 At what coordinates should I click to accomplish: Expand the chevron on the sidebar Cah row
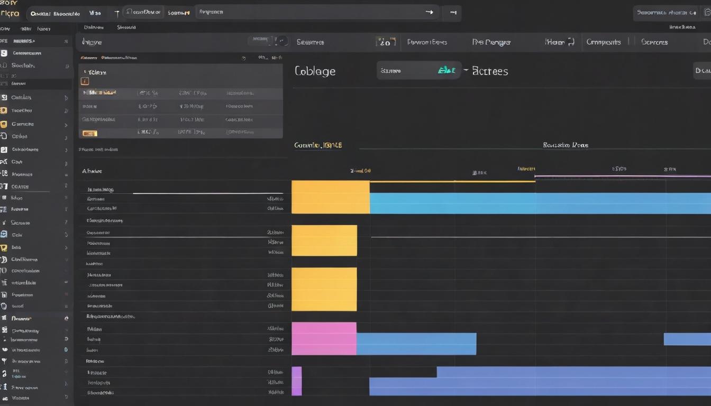(x=66, y=162)
